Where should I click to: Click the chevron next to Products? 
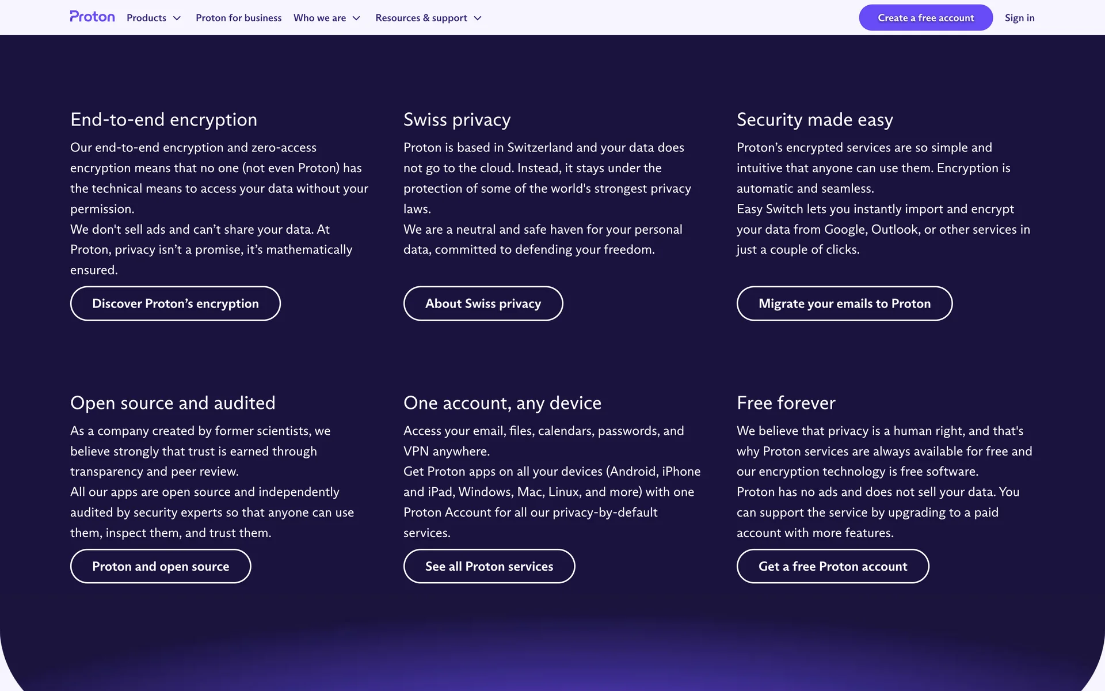tap(177, 18)
